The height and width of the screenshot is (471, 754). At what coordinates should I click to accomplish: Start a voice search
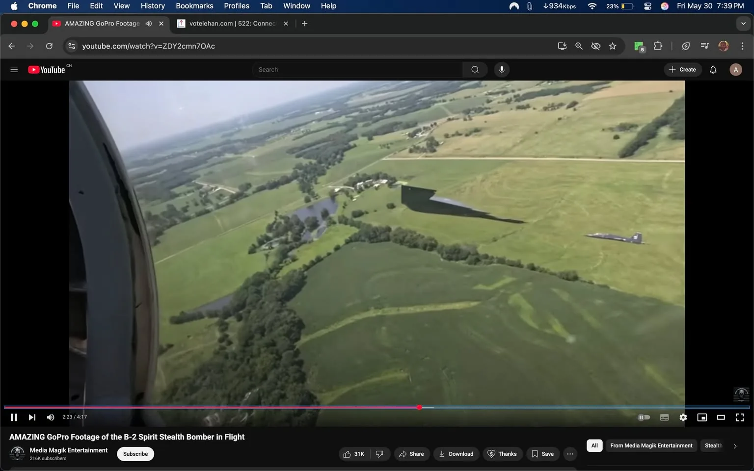[501, 69]
